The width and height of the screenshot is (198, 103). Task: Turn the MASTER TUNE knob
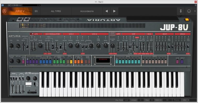coord(12,61)
